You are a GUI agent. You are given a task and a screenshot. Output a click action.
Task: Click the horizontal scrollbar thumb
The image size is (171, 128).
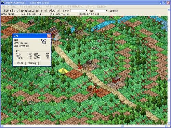pos(122,126)
